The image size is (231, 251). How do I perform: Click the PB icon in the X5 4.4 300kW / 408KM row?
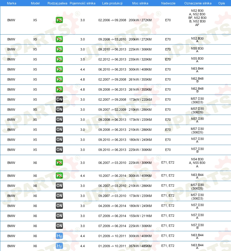click(x=59, y=69)
